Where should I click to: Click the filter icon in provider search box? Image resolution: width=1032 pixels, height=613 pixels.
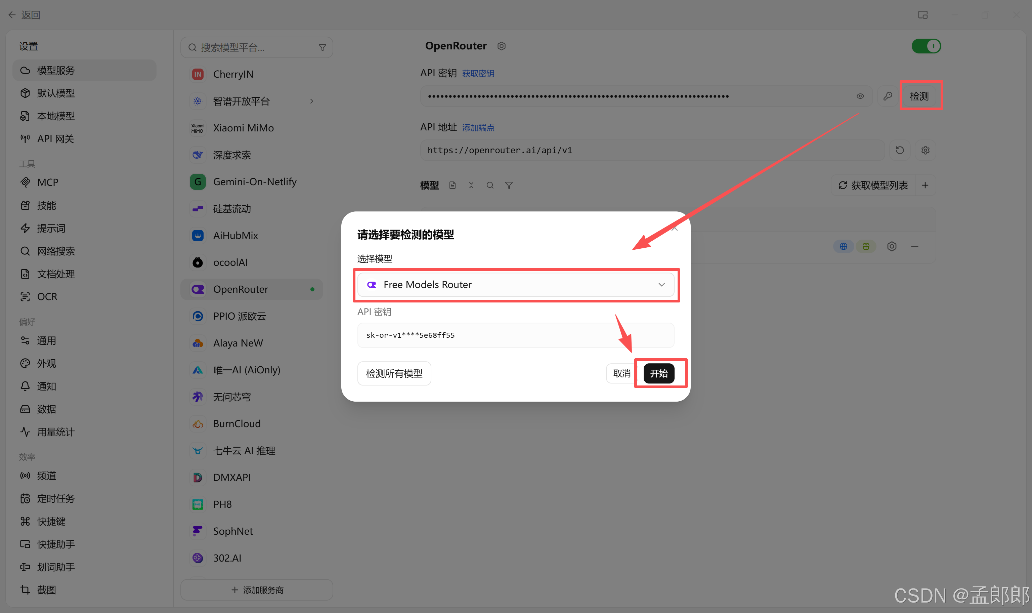pos(322,47)
